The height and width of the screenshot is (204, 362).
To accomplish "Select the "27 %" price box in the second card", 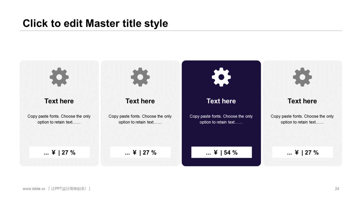I will point(141,152).
